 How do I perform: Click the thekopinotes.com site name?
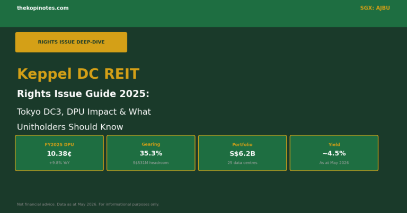tap(43, 8)
